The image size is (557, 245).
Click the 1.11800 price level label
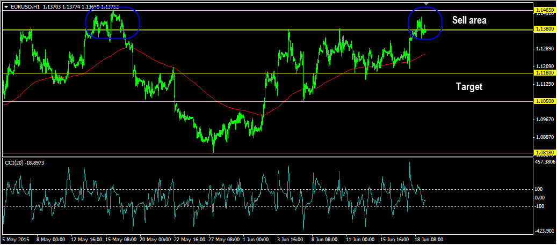point(544,73)
